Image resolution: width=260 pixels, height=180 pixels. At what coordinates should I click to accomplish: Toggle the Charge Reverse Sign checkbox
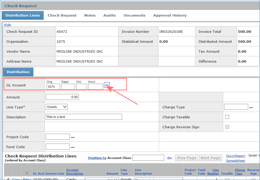(x=227, y=127)
